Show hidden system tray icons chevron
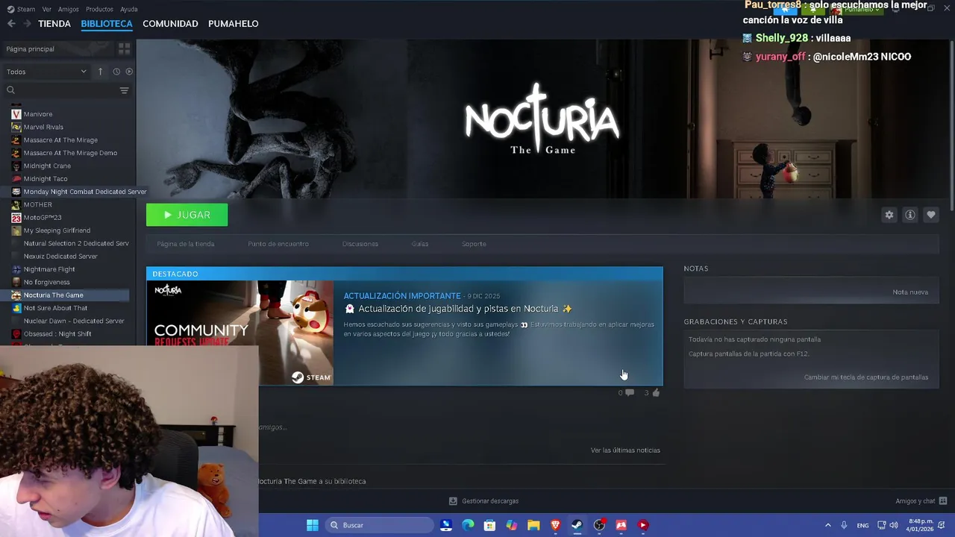The image size is (955, 537). click(827, 525)
